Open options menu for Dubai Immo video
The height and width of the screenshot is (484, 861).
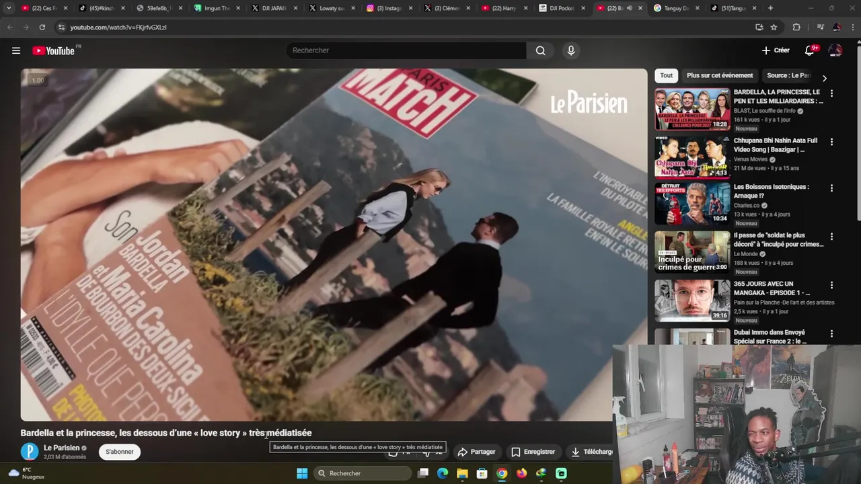pyautogui.click(x=831, y=333)
